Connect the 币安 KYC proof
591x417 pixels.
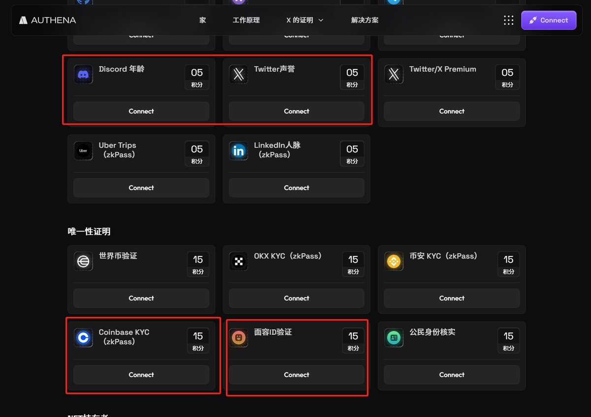point(452,298)
